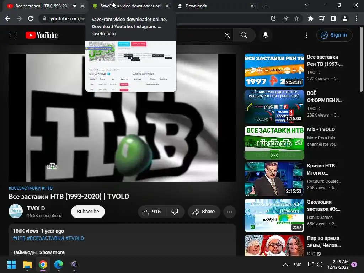The height and width of the screenshot is (273, 364).
Task: Open the TVOLD channel name link
Action: coord(36,208)
